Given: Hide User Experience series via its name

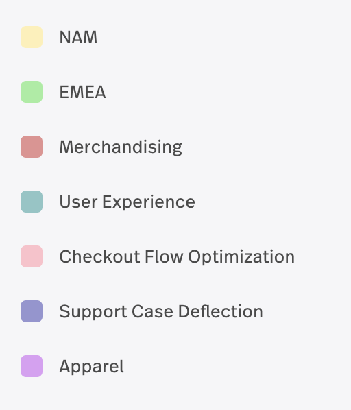Looking at the screenshot, I should point(128,202).
